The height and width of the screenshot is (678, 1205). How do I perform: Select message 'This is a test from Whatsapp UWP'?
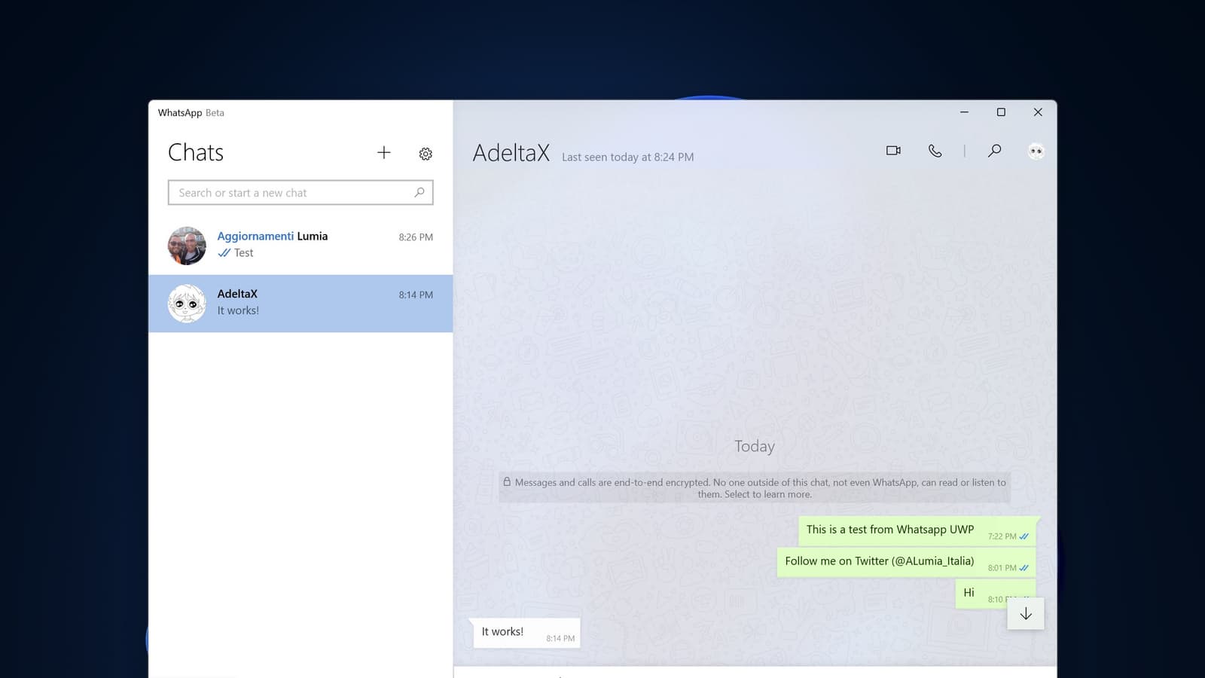coord(918,531)
